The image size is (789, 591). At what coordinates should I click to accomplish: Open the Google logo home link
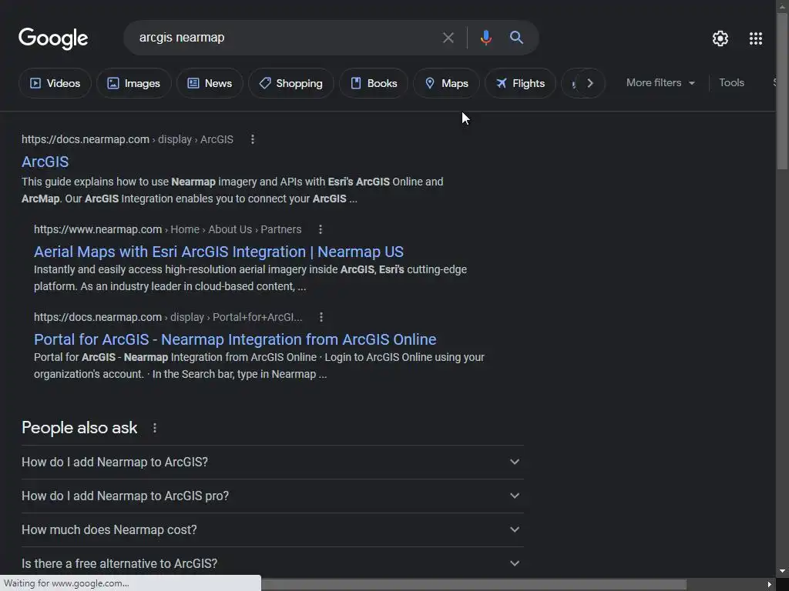[x=53, y=38]
